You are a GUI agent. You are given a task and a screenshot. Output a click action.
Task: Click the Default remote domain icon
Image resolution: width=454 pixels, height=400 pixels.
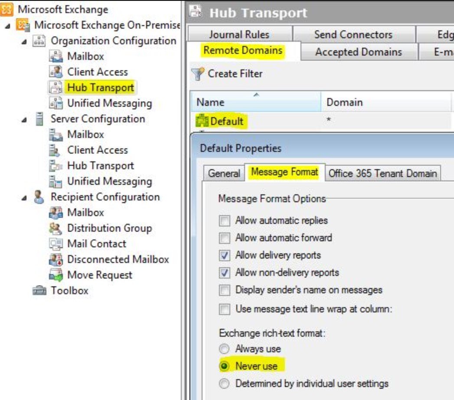202,121
